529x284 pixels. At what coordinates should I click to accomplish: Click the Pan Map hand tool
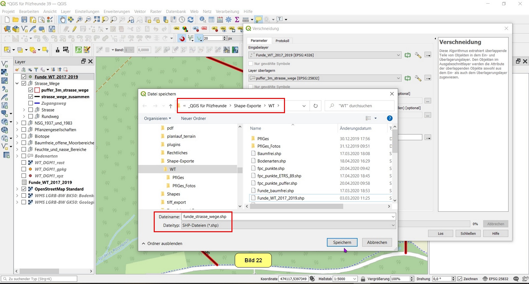[62, 20]
